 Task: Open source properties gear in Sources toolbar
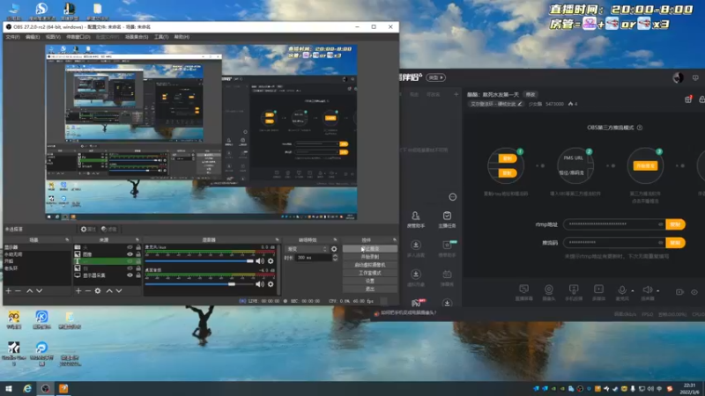[x=98, y=291]
